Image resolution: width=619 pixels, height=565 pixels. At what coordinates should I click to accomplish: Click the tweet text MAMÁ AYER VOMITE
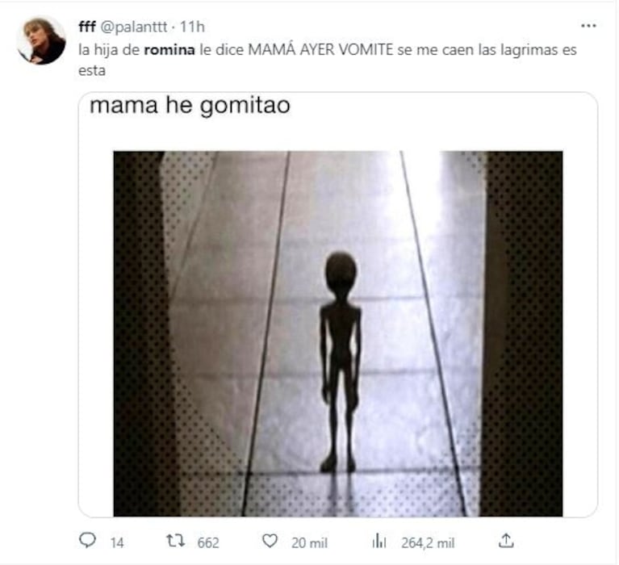pyautogui.click(x=320, y=50)
